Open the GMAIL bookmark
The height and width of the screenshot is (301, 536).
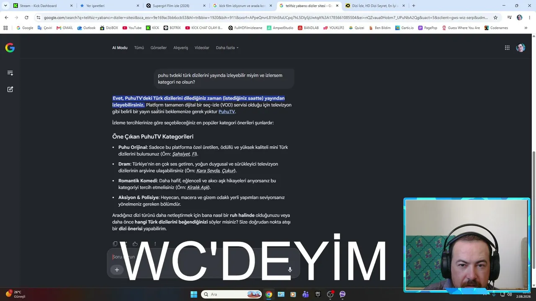tap(65, 28)
